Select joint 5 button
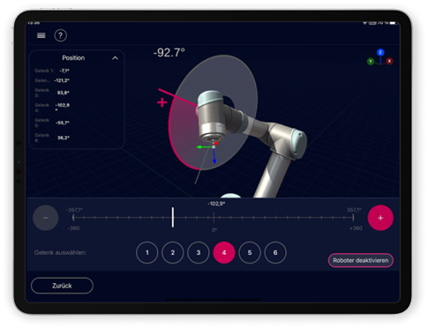This screenshot has width=428, height=328. [x=250, y=252]
